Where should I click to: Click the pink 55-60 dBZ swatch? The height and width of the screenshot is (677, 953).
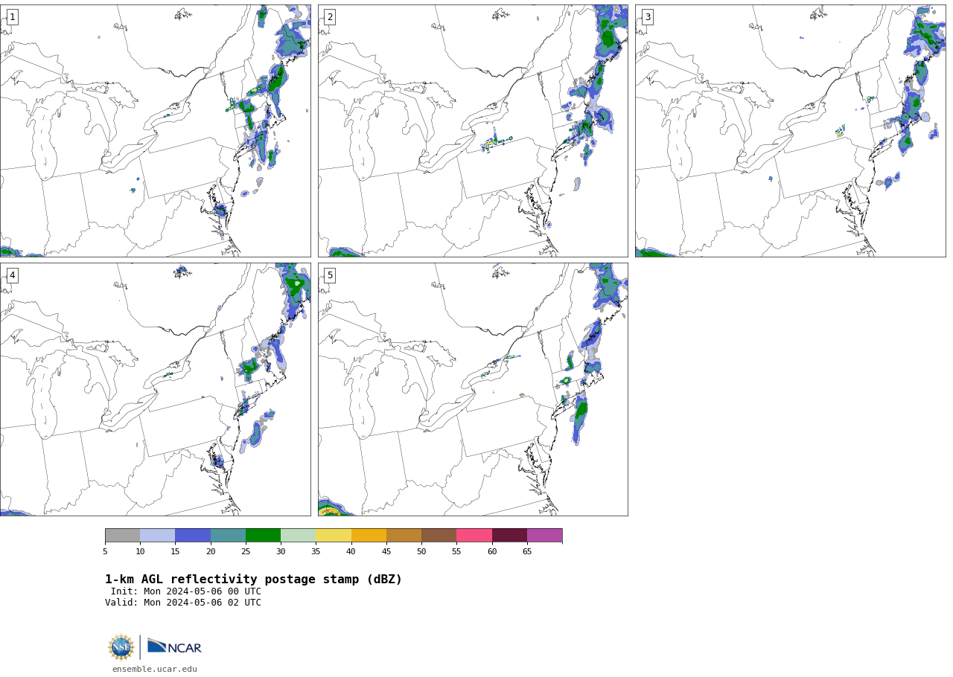pos(474,536)
